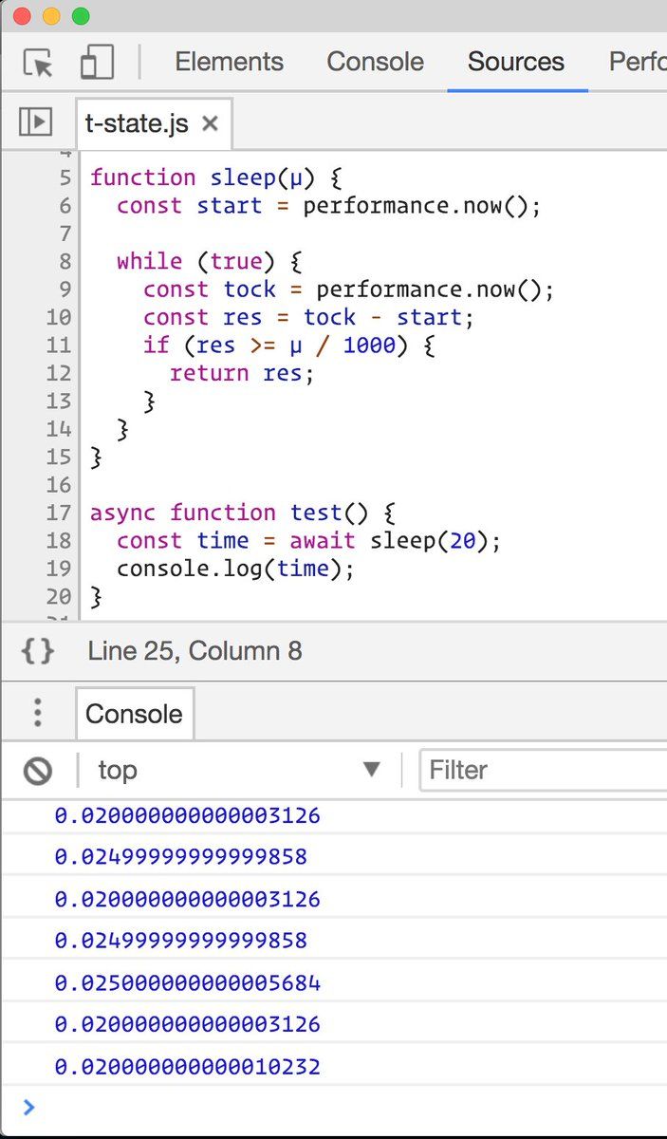Click the console Filter input field
The image size is (667, 1139).
click(x=541, y=770)
